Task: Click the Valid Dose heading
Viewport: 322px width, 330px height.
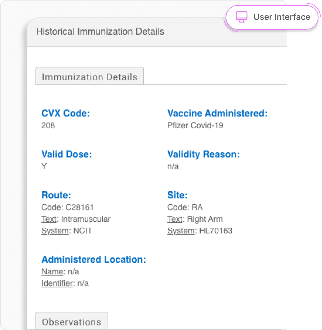Action: (x=66, y=154)
